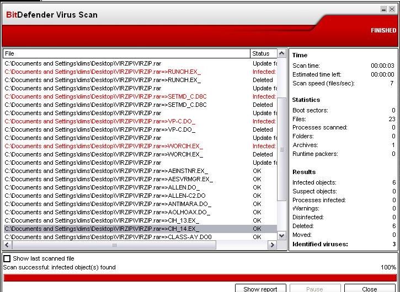Click the Infected objects label in Results
The image size is (400, 292).
pos(314,182)
